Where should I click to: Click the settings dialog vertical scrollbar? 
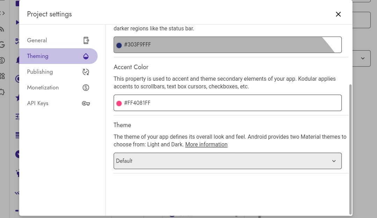click(x=350, y=147)
